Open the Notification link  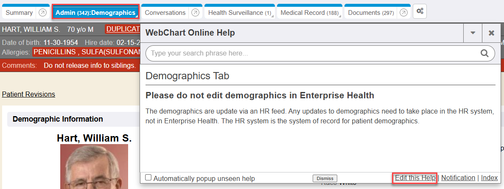(x=458, y=178)
